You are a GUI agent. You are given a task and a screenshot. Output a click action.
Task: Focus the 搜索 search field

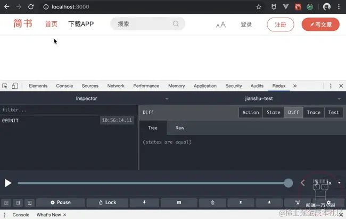point(147,24)
